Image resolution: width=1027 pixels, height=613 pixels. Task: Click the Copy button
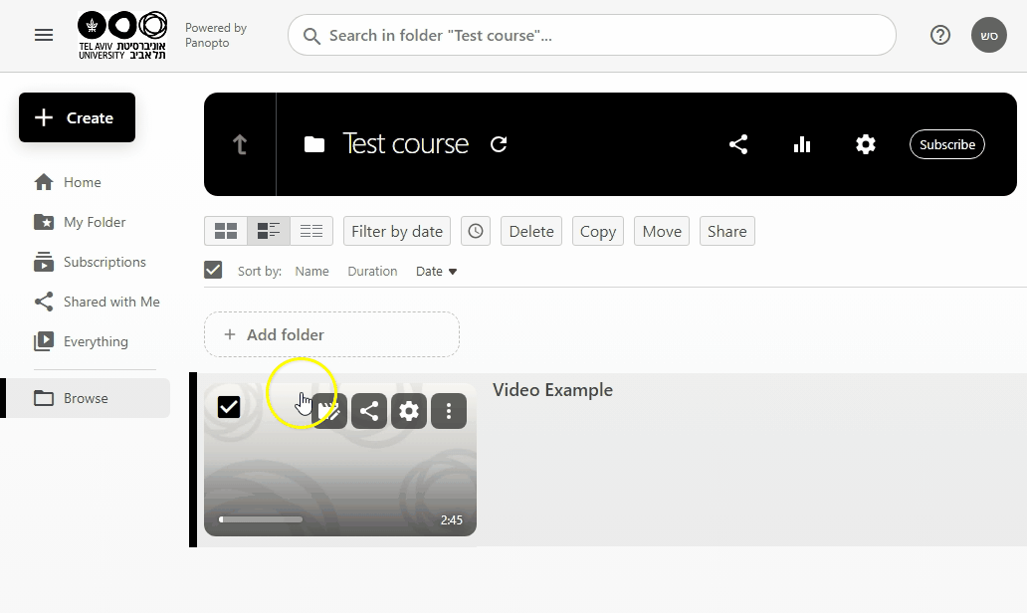point(598,231)
